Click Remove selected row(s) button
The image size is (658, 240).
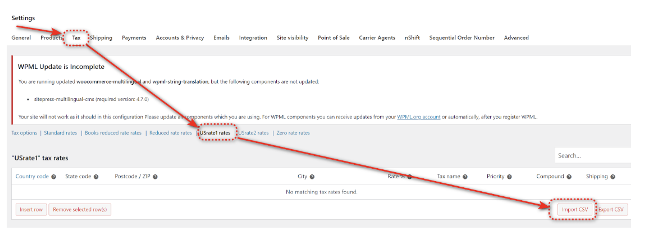80,210
